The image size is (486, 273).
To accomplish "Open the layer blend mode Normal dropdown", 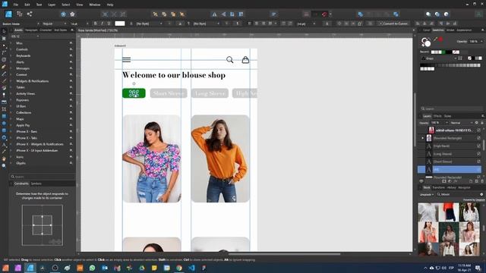I will tap(460, 123).
